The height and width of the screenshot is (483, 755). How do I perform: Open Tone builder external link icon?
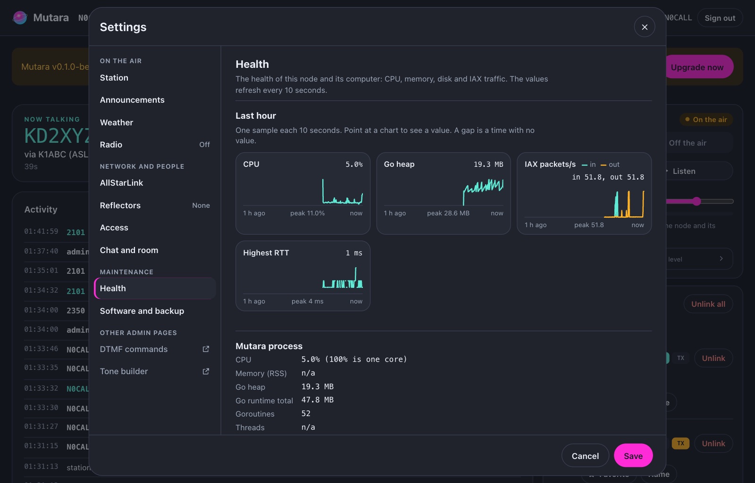point(206,371)
